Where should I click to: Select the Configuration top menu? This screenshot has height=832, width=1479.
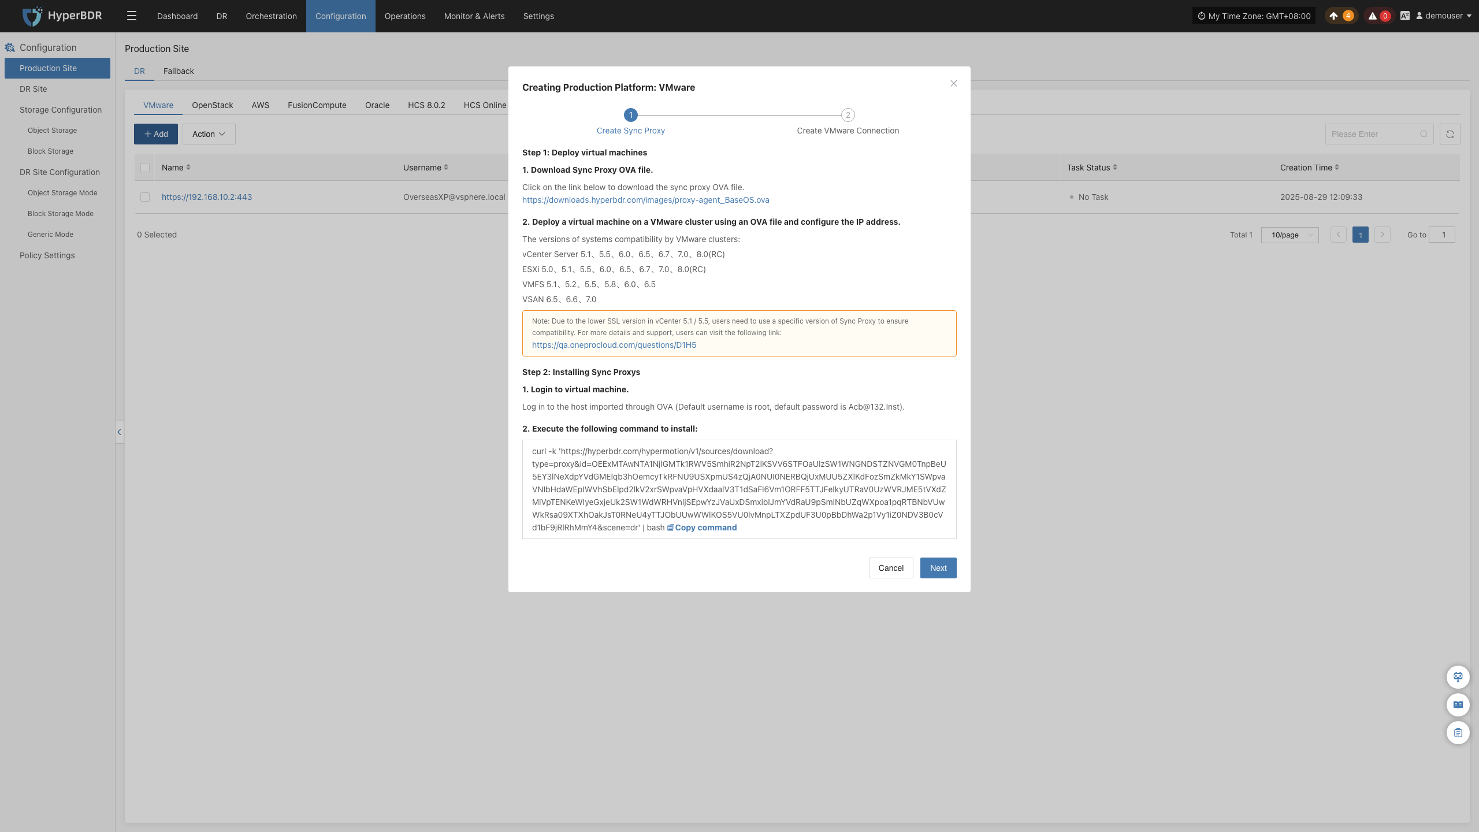(x=341, y=16)
